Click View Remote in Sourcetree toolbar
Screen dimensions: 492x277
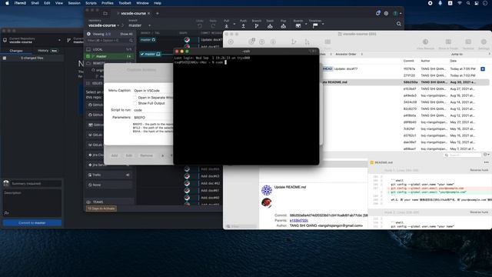(x=425, y=43)
